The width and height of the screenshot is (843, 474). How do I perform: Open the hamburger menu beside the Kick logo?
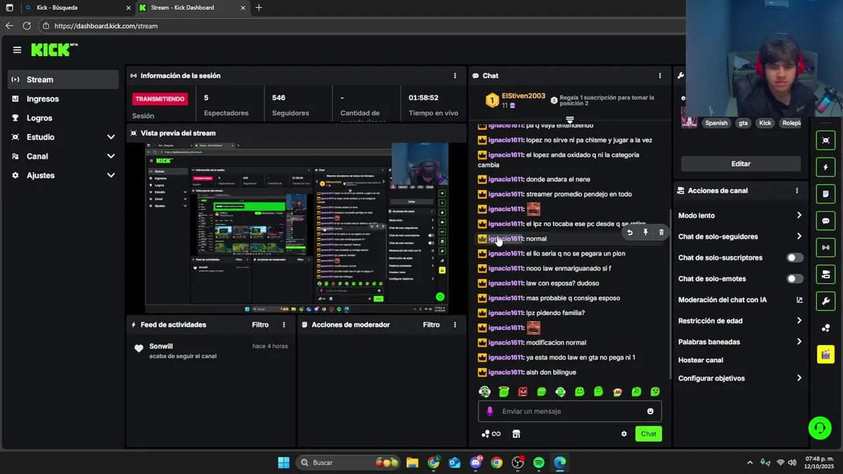pos(17,49)
